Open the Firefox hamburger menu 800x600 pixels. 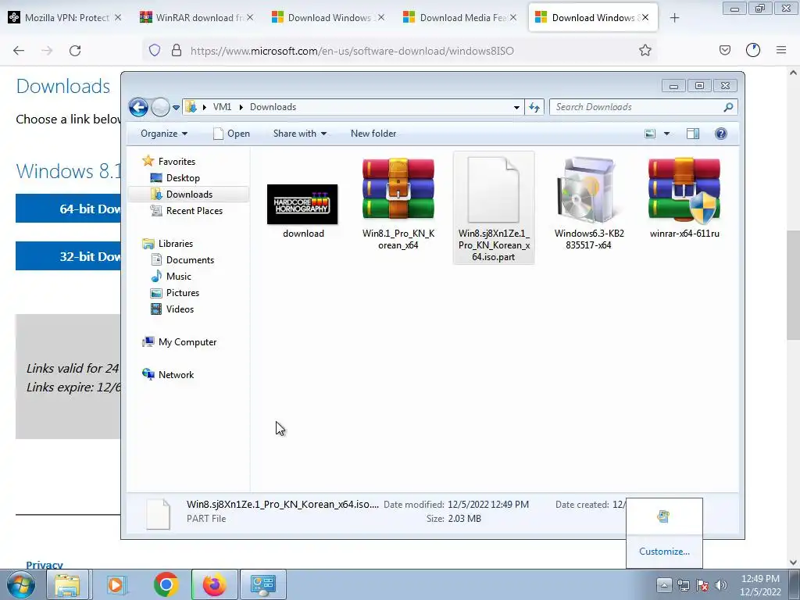[781, 51]
